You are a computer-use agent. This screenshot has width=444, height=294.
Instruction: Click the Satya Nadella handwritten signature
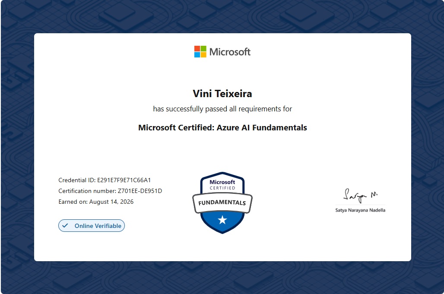point(360,195)
